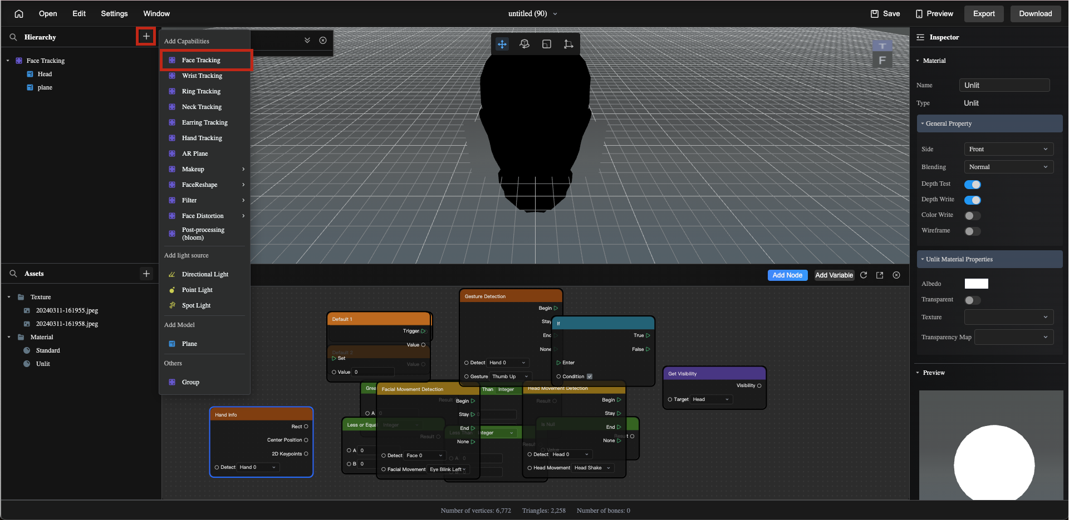Image resolution: width=1069 pixels, height=520 pixels.
Task: Enable Wireframe switch
Action: tap(973, 231)
